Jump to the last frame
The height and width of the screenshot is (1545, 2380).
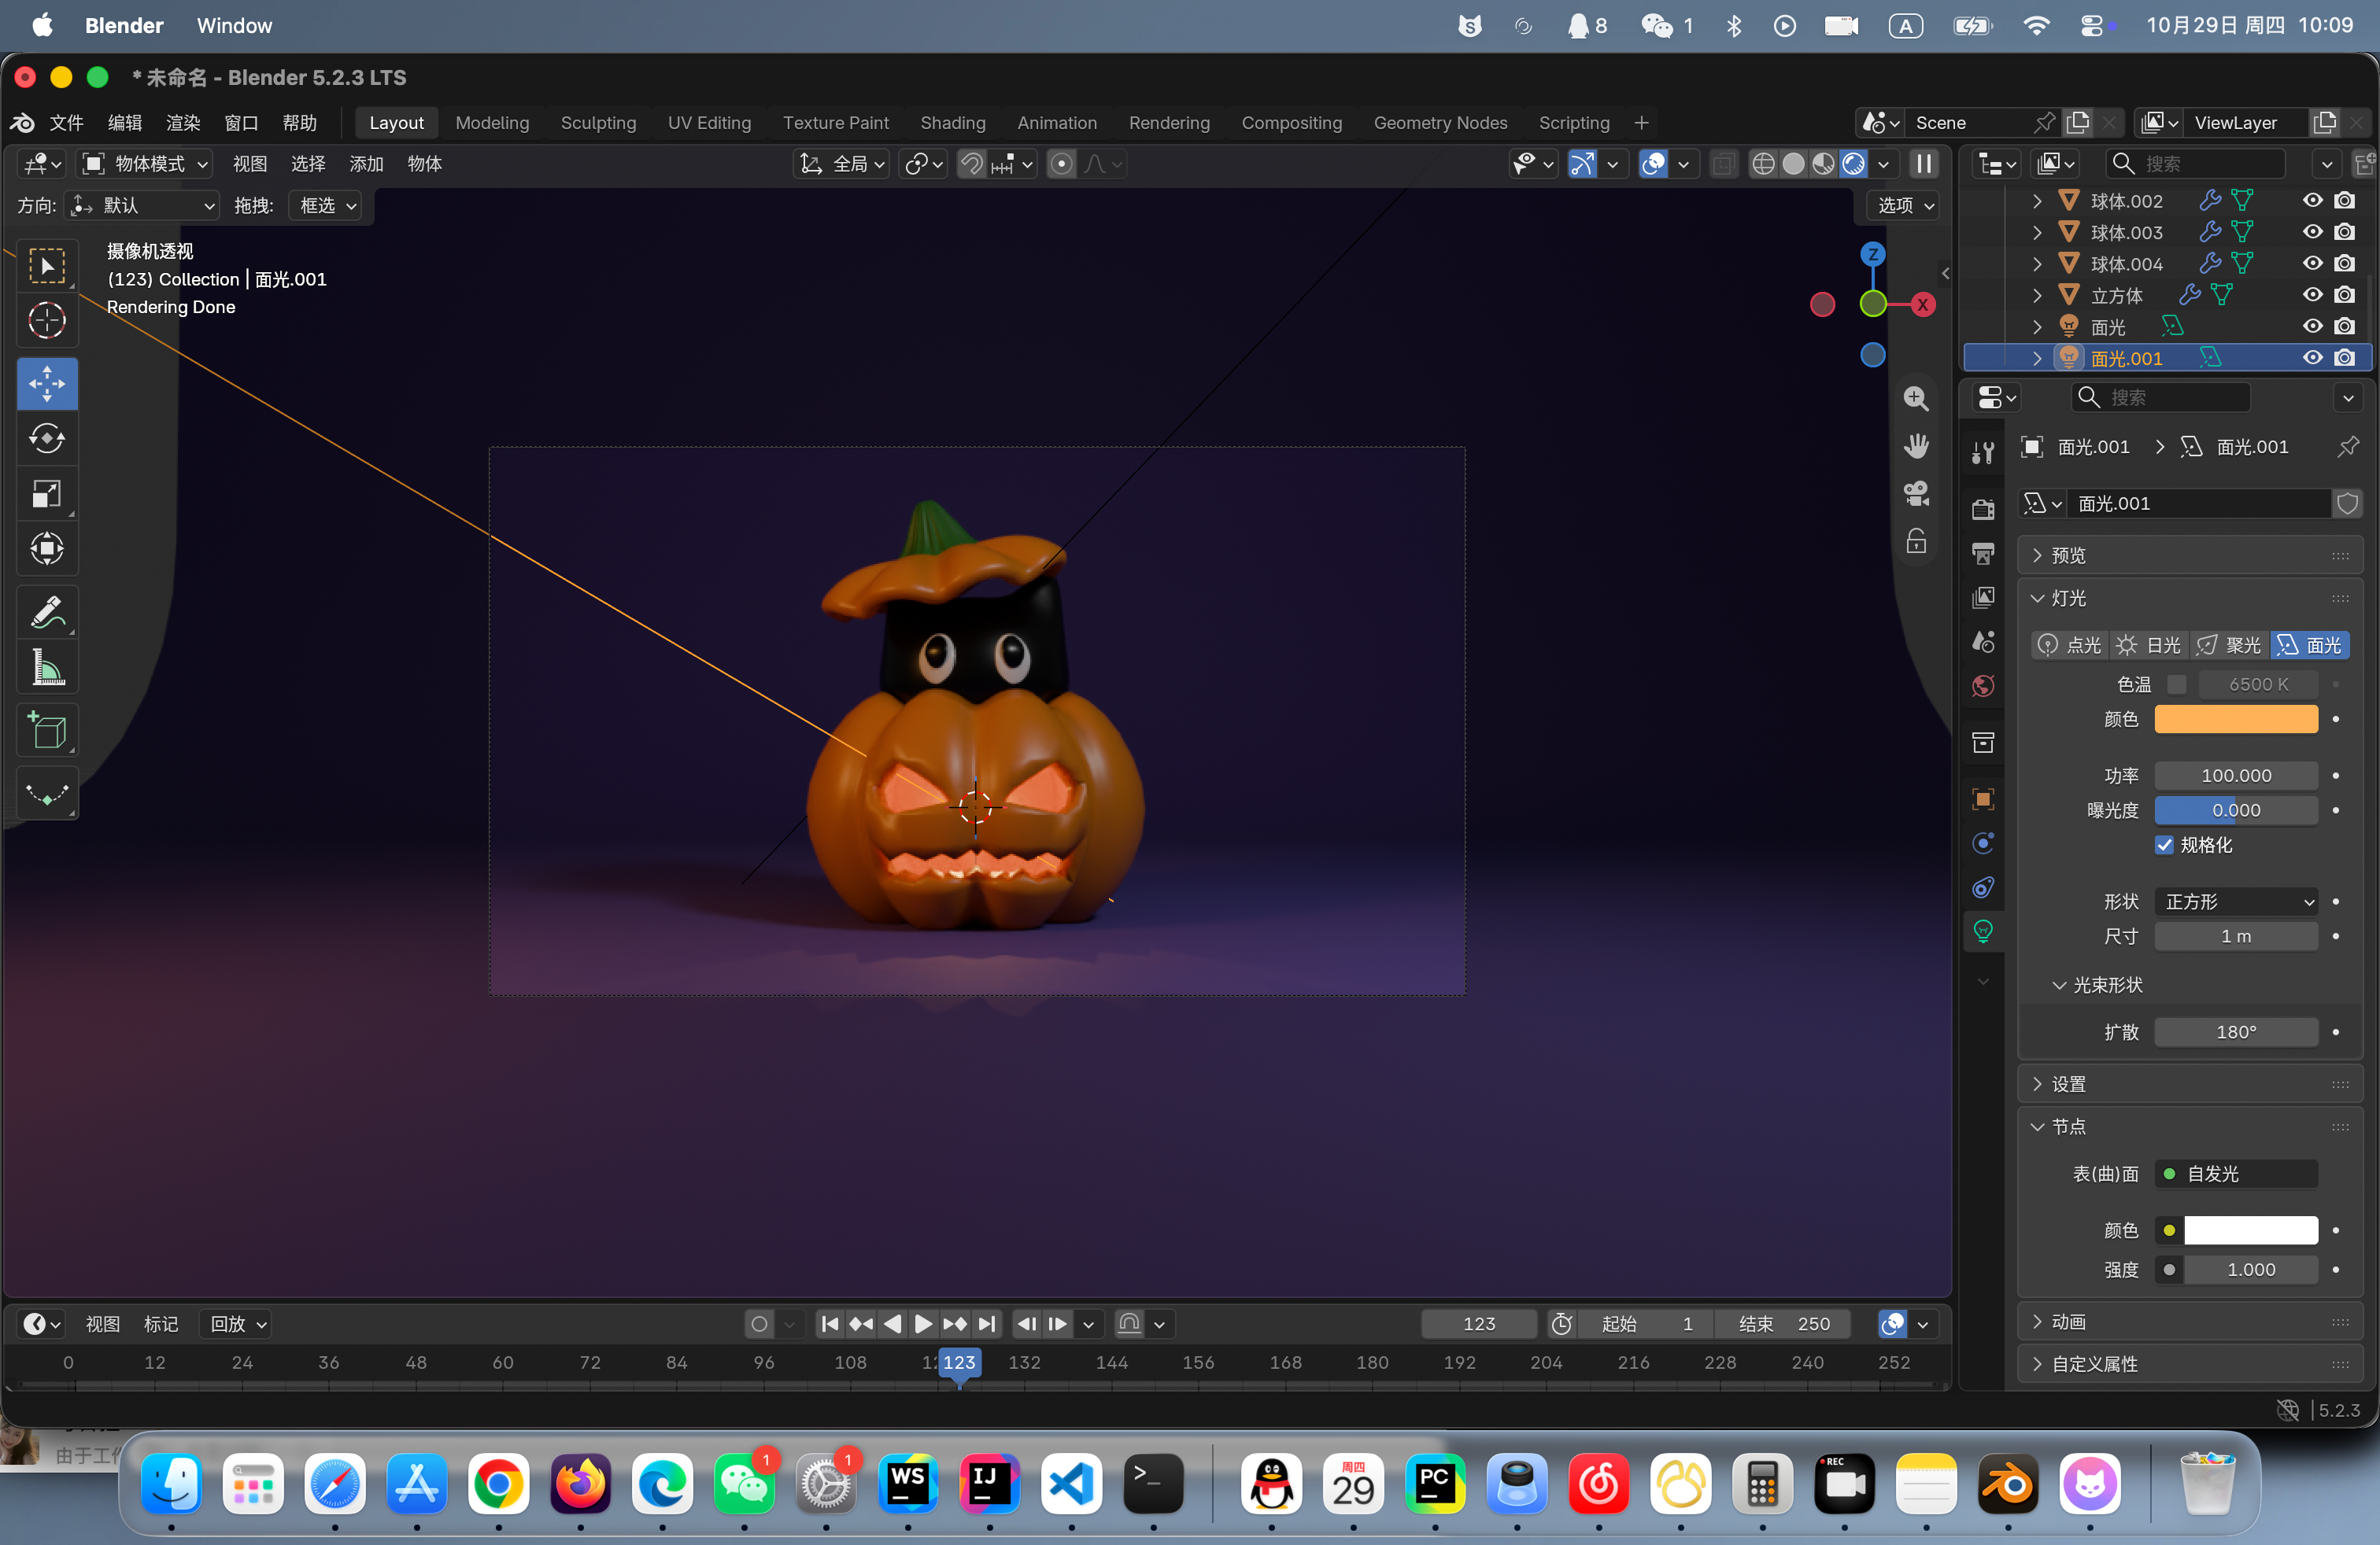click(987, 1324)
